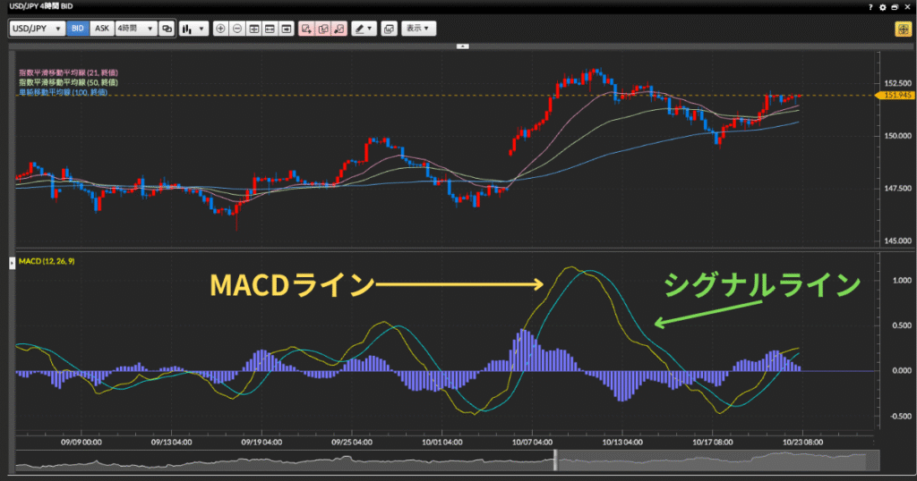Open the drawing pen tool dropdown

(x=364, y=29)
